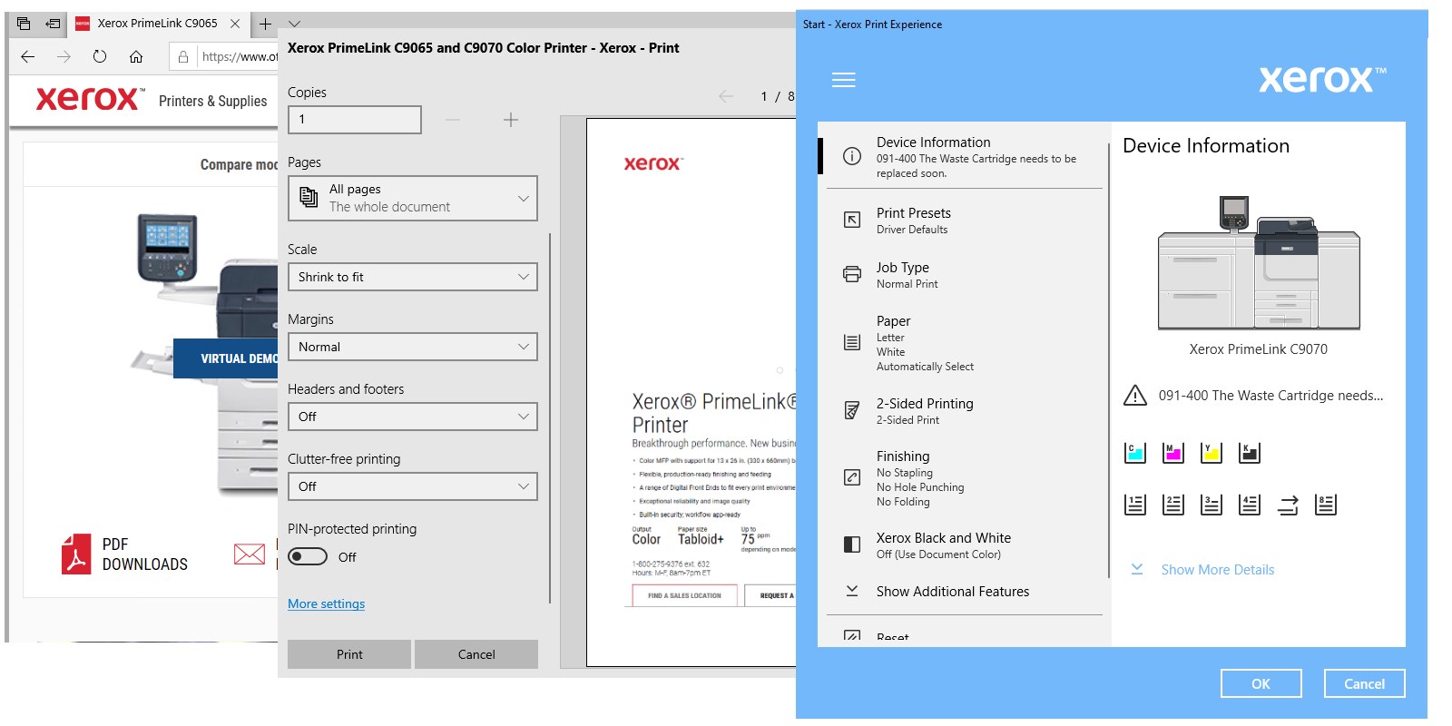
Task: Click the browser refresh icon
Action: point(100,56)
